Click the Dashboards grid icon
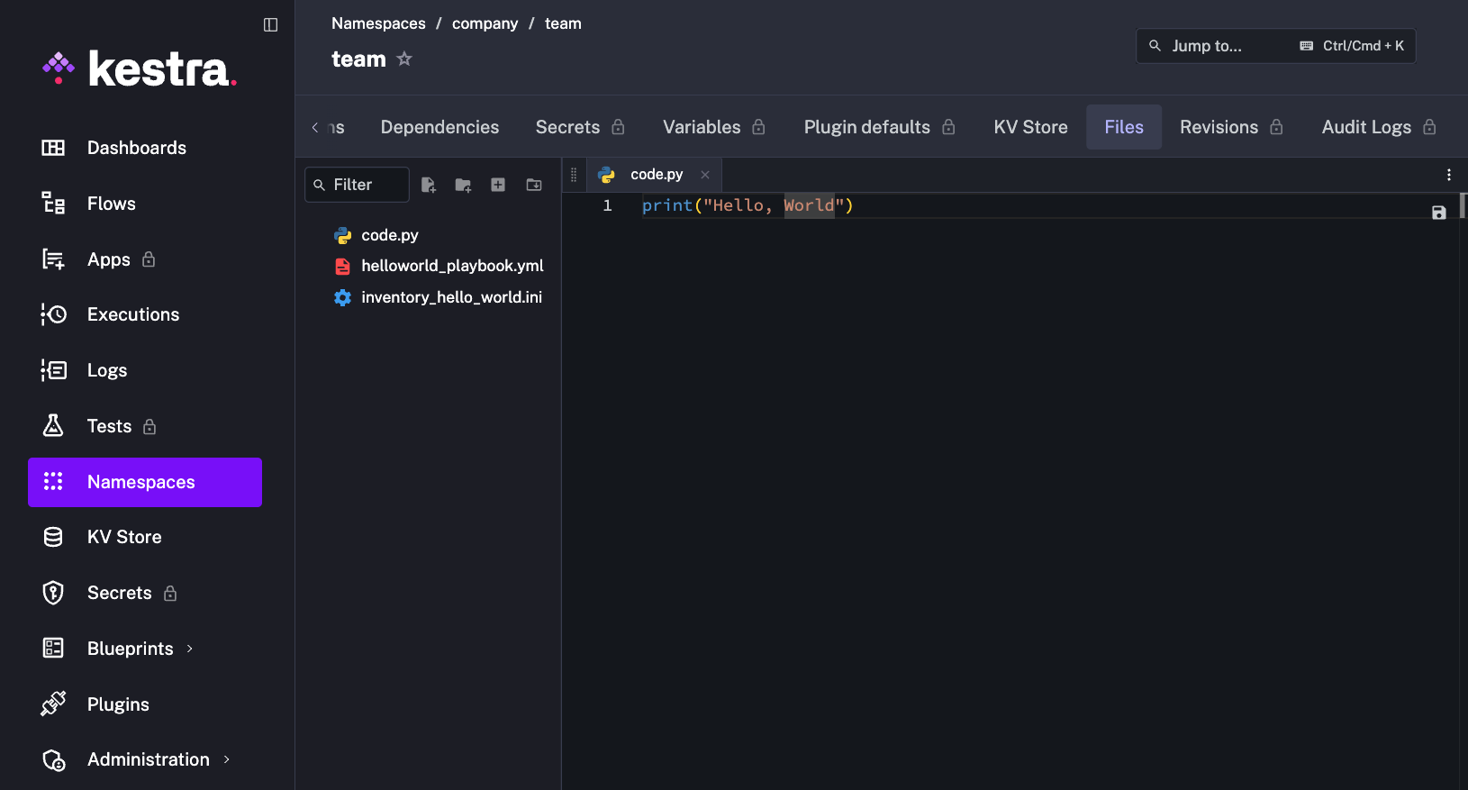 53,148
